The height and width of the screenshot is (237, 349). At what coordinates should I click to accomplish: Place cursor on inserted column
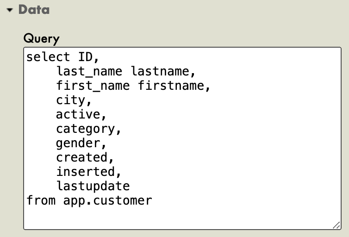pos(86,172)
